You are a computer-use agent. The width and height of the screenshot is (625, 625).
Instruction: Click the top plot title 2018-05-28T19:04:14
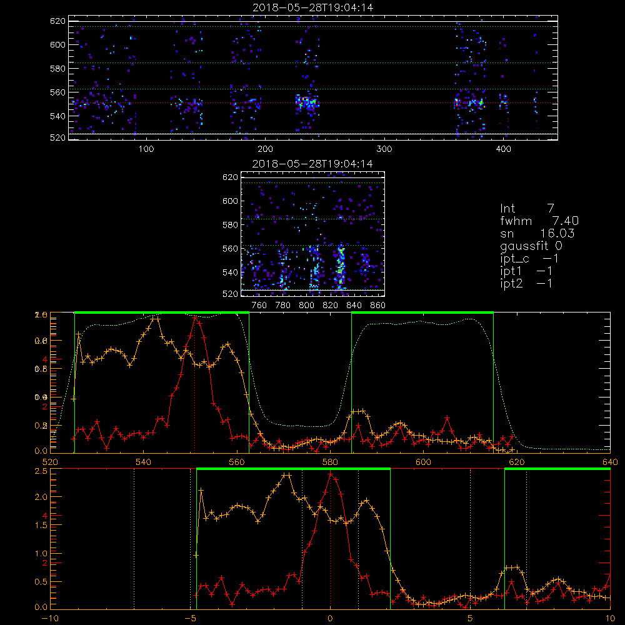coord(313,7)
